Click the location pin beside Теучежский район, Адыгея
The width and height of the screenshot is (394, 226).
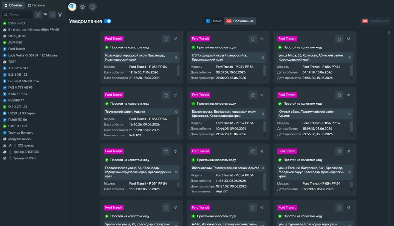coord(176,112)
